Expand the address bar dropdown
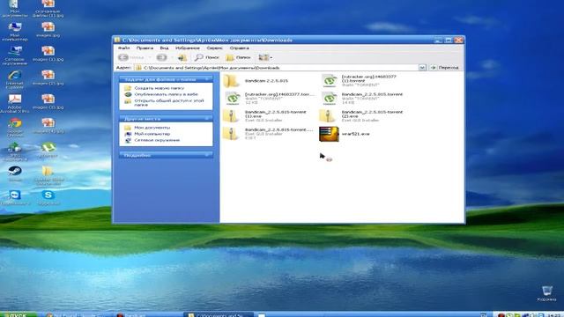This screenshot has width=564, height=317. click(x=422, y=68)
